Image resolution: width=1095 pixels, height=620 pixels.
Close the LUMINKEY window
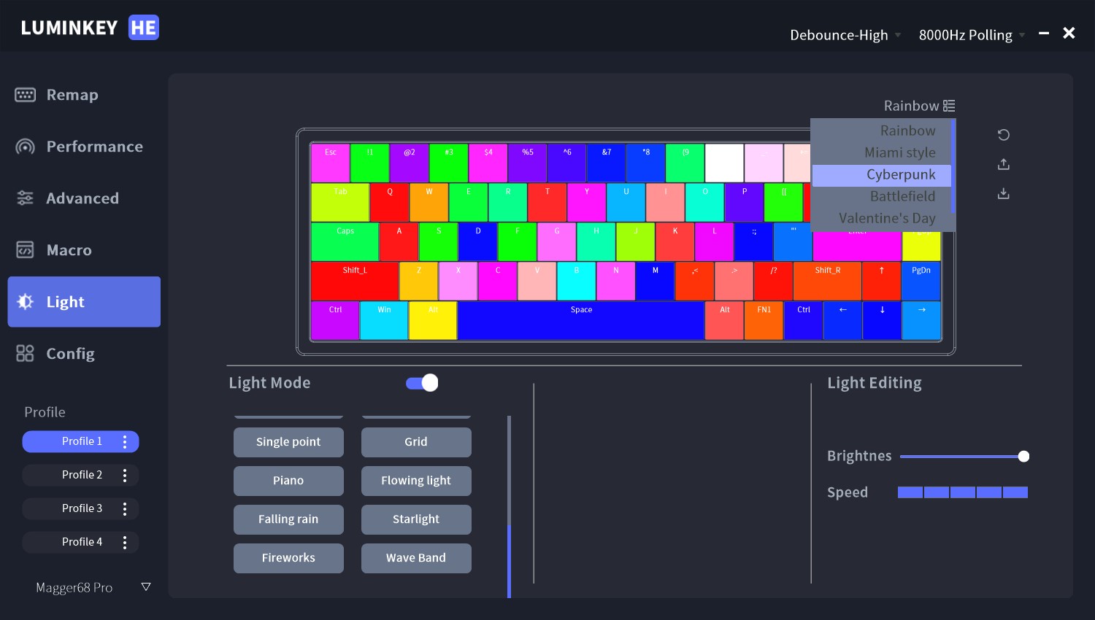pyautogui.click(x=1069, y=33)
